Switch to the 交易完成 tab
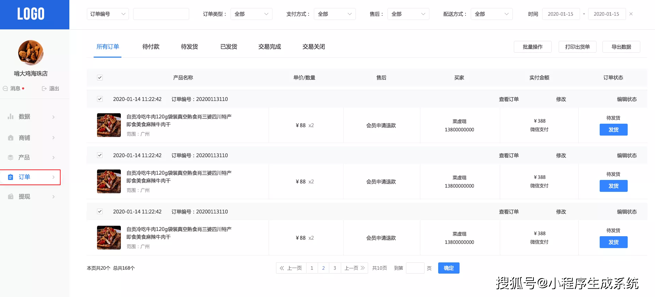This screenshot has height=297, width=655. [270, 46]
